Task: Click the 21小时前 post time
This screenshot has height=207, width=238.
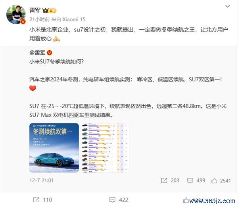Action: click(39, 19)
